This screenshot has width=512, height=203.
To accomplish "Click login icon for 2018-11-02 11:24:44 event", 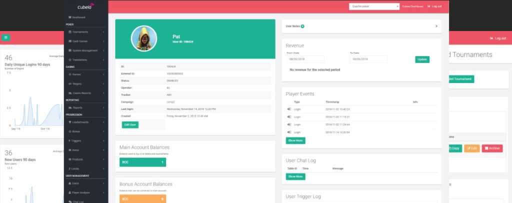I will pyautogui.click(x=289, y=124).
